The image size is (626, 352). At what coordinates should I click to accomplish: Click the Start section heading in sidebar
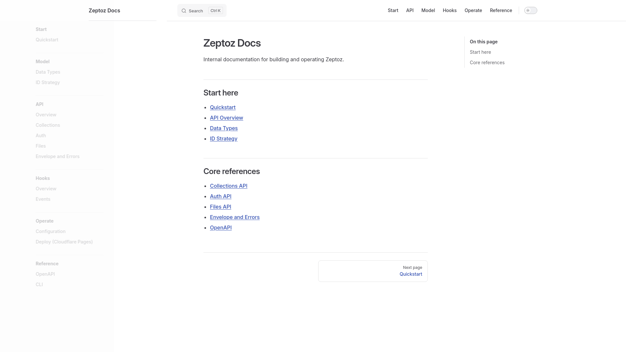click(41, 29)
